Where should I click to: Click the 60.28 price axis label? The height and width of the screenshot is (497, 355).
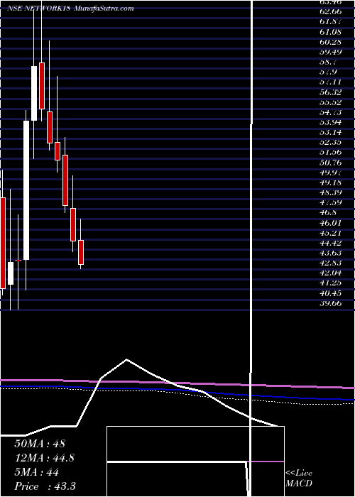click(x=330, y=42)
